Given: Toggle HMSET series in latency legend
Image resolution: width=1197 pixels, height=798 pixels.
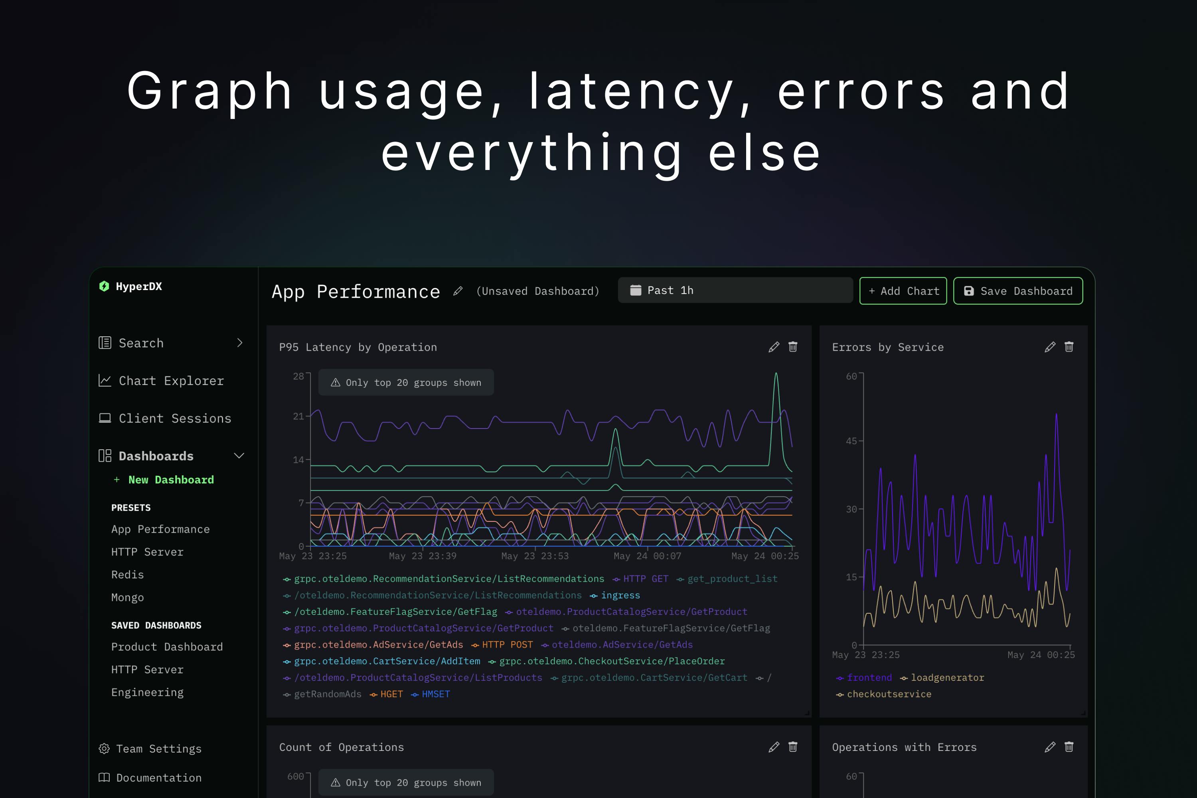Looking at the screenshot, I should point(431,694).
